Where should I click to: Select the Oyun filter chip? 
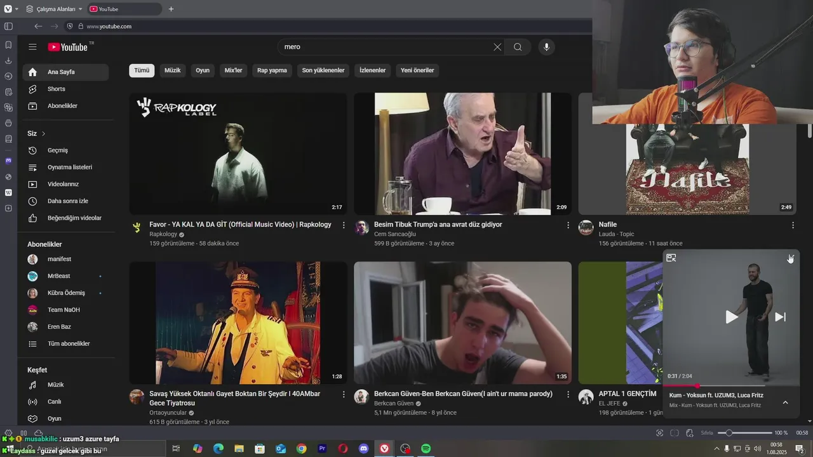pos(203,70)
